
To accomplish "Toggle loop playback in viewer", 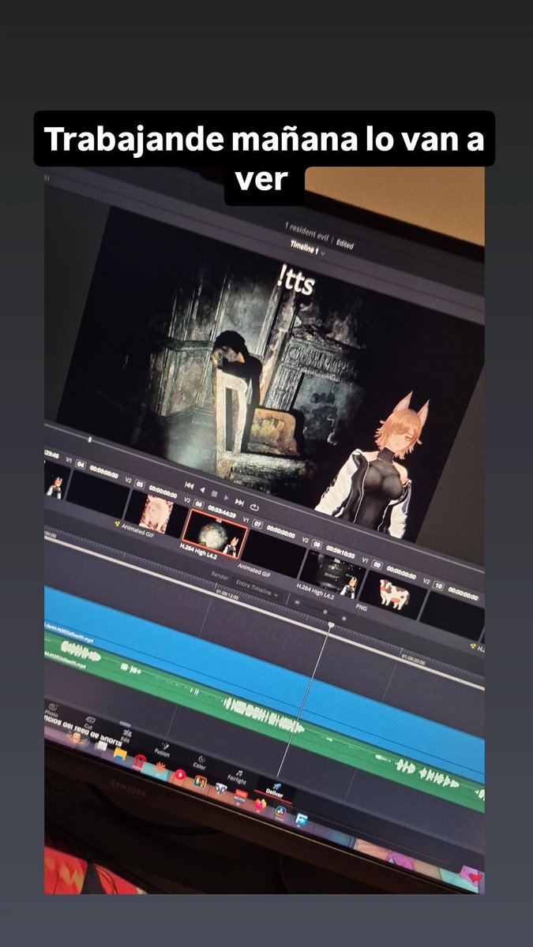I will 255,507.
